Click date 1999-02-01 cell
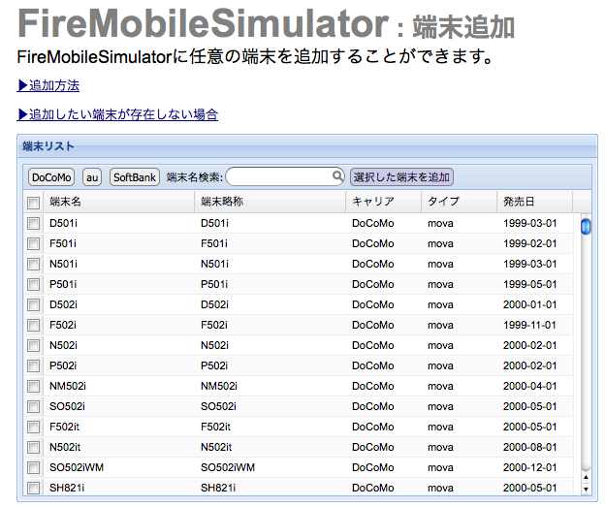This screenshot has width=605, height=507. pyautogui.click(x=529, y=243)
